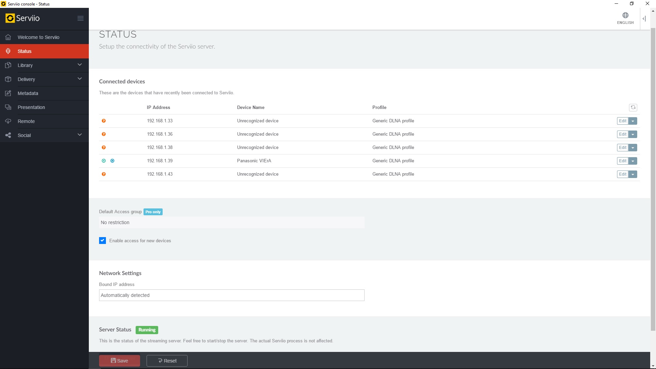Click the refresh connected devices icon
Image resolution: width=656 pixels, height=369 pixels.
[633, 107]
